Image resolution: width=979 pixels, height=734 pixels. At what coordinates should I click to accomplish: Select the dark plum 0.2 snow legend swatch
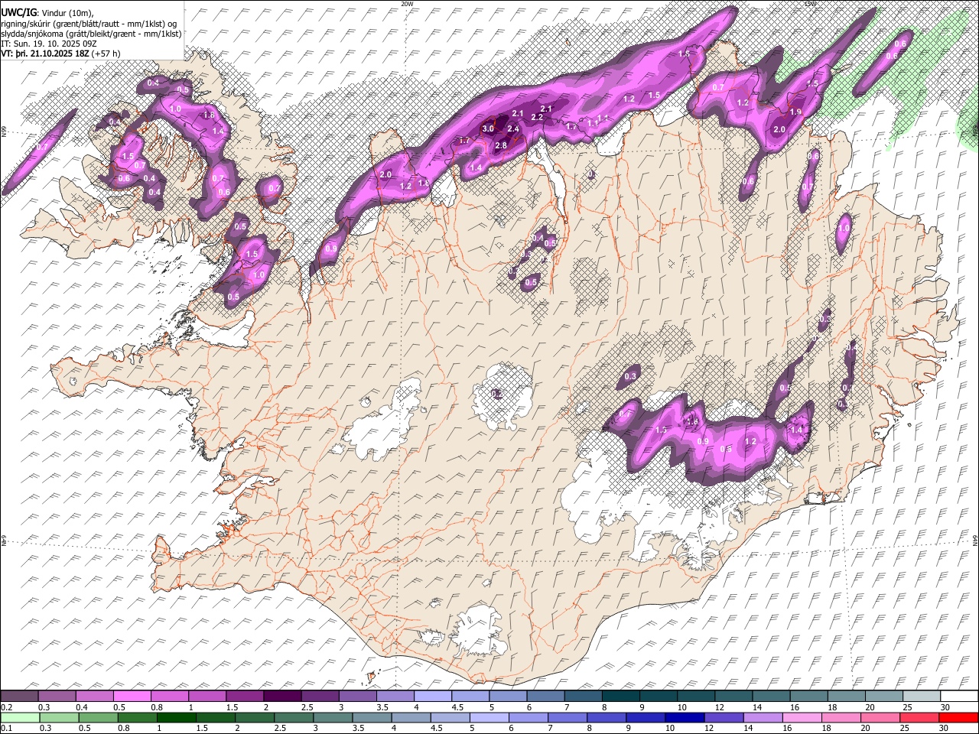[x=19, y=697]
